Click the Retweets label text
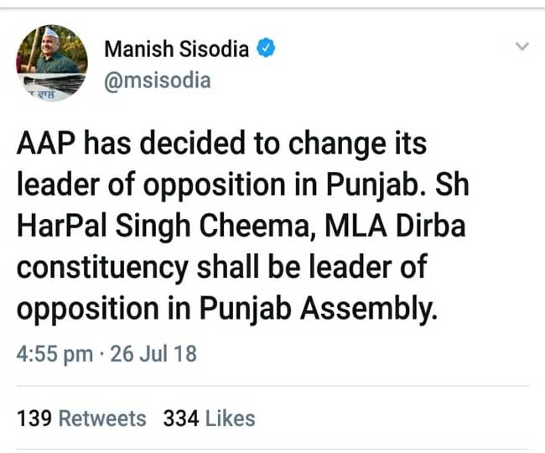 (101, 418)
